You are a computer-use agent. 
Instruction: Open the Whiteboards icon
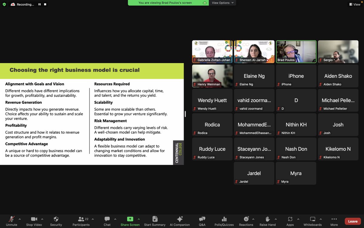[312, 219]
